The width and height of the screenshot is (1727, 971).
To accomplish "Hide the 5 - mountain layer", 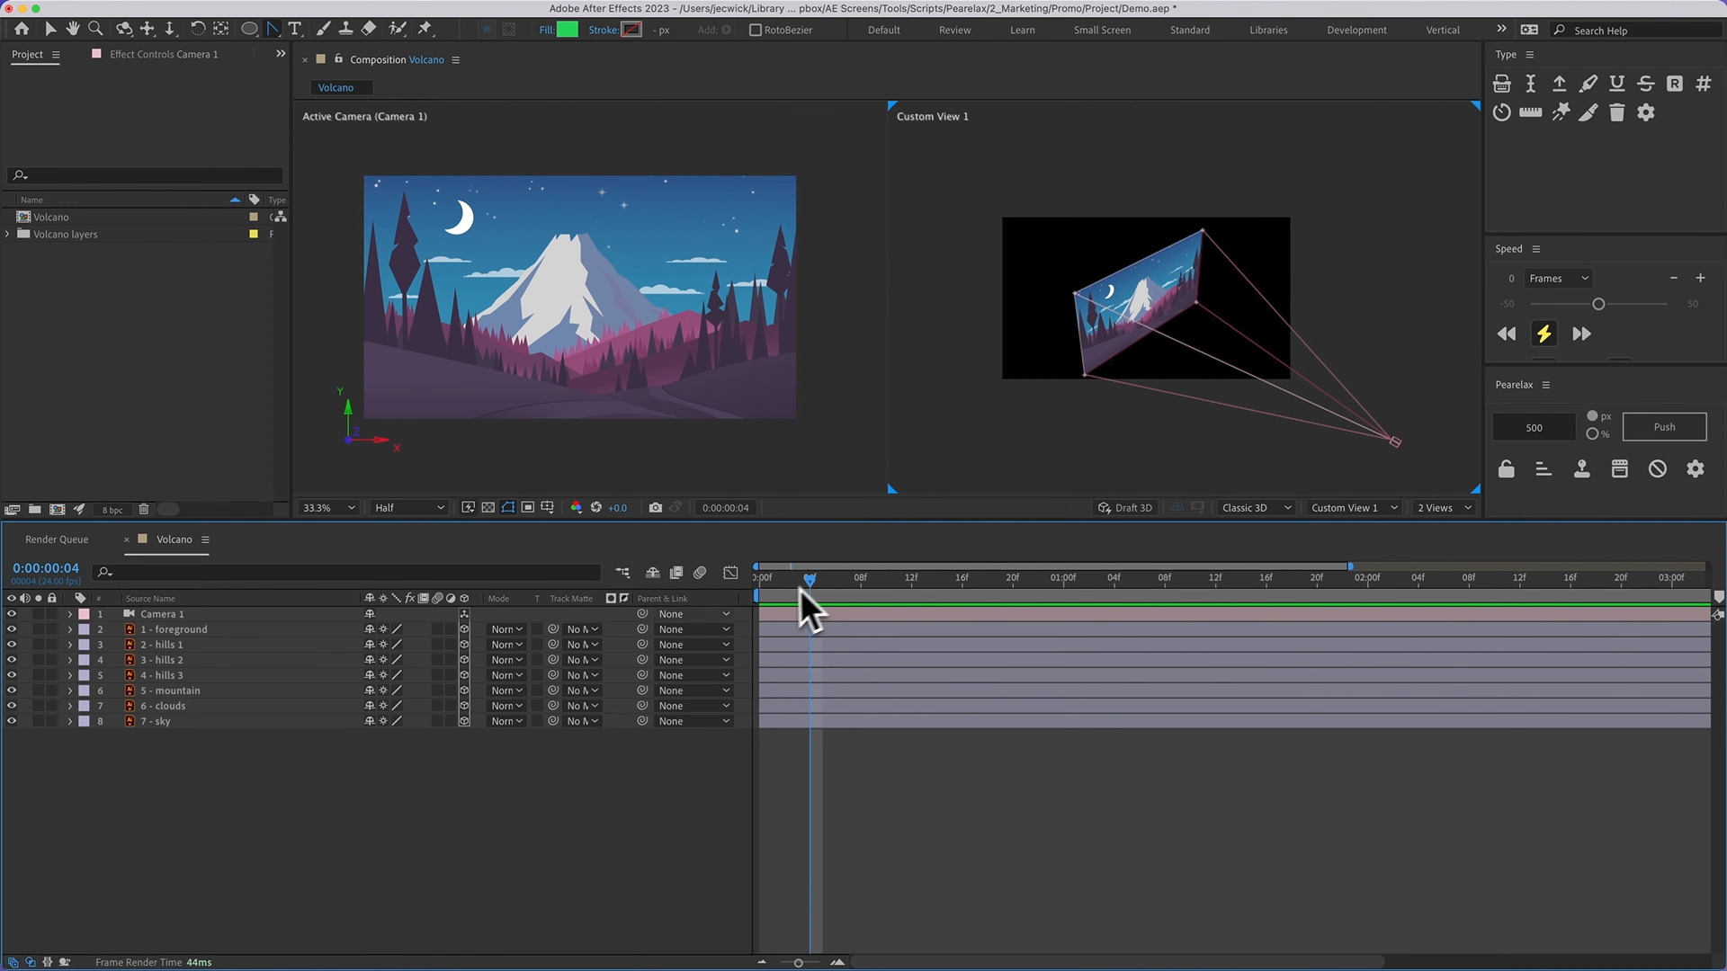I will coord(12,690).
